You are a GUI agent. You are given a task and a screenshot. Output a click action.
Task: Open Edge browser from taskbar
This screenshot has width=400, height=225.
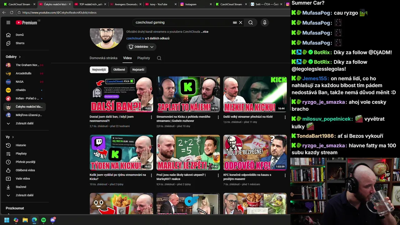34,220
